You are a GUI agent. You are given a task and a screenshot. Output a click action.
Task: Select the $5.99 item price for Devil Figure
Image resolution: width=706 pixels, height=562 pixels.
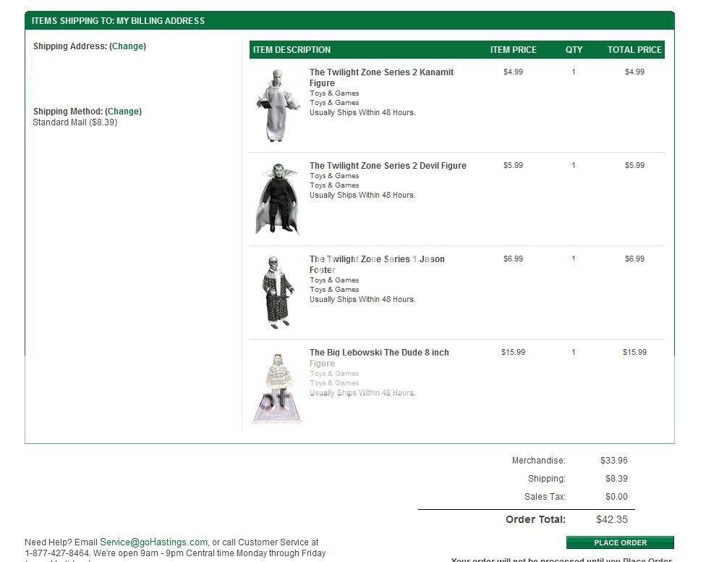coord(514,165)
